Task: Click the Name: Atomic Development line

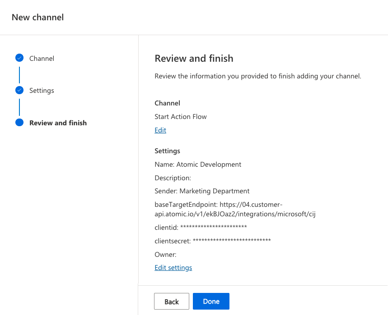Action: click(198, 164)
